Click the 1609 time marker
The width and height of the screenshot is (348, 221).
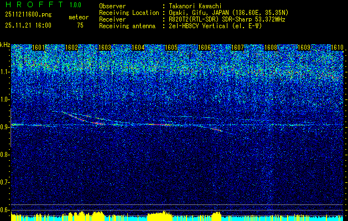[x=304, y=48]
